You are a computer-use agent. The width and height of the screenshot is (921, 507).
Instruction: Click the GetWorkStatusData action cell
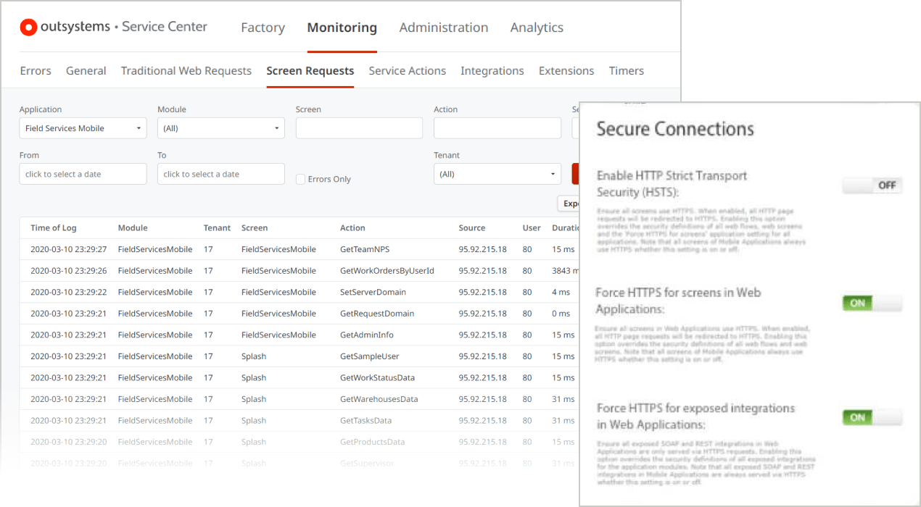[378, 377]
